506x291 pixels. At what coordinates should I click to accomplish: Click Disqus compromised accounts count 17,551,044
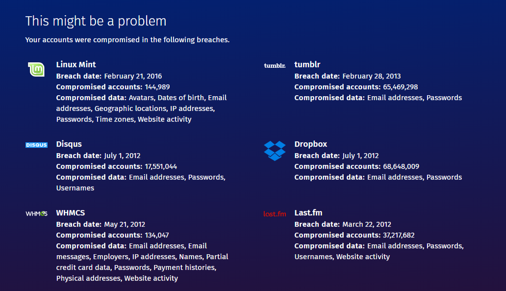(161, 166)
